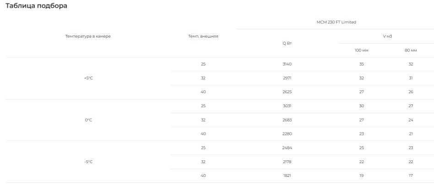Click the "Темп. внешняя" column header

[203, 36]
